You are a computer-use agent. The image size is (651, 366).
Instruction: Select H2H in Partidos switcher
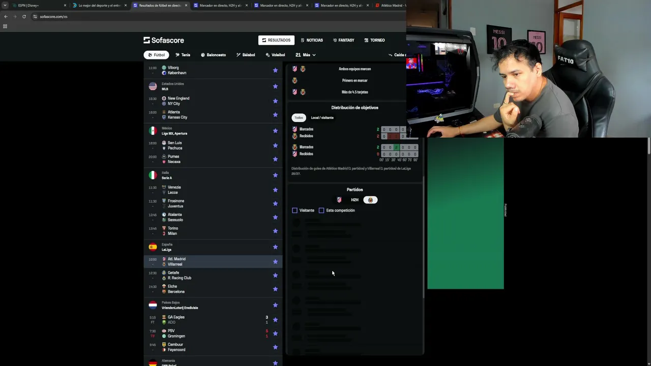tap(354, 200)
